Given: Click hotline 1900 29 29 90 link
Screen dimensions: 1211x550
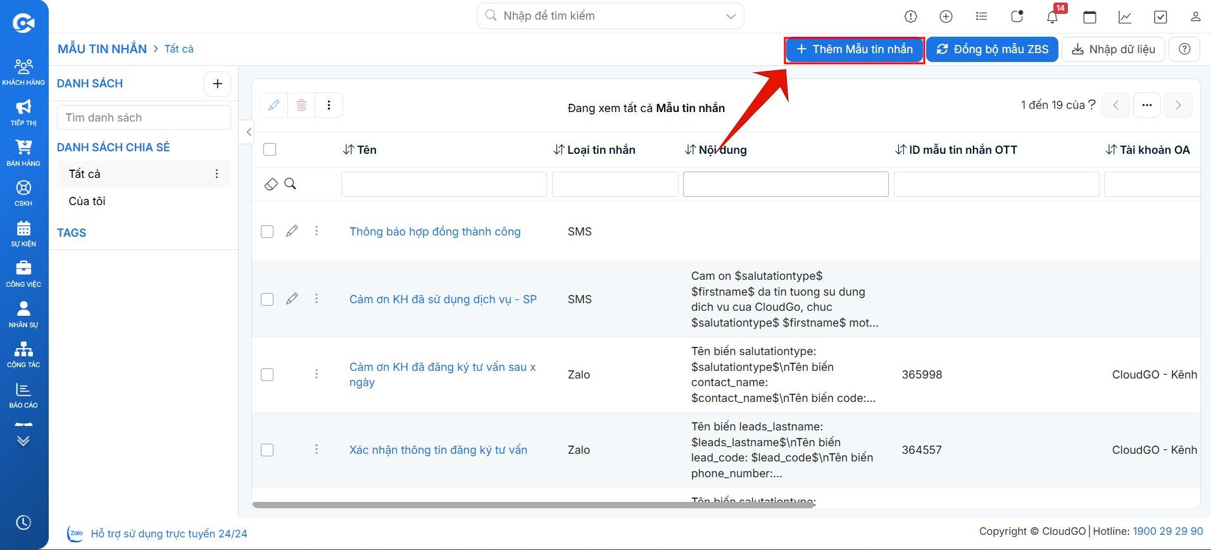Looking at the screenshot, I should pos(1168,532).
